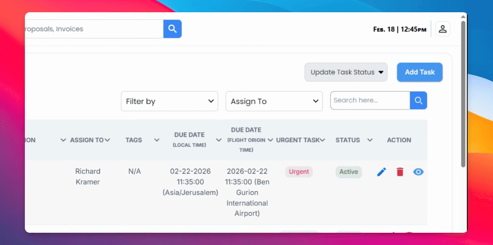Click the 02-22-2026 11:35:00 local due date
The width and height of the screenshot is (493, 245).
pos(190,182)
